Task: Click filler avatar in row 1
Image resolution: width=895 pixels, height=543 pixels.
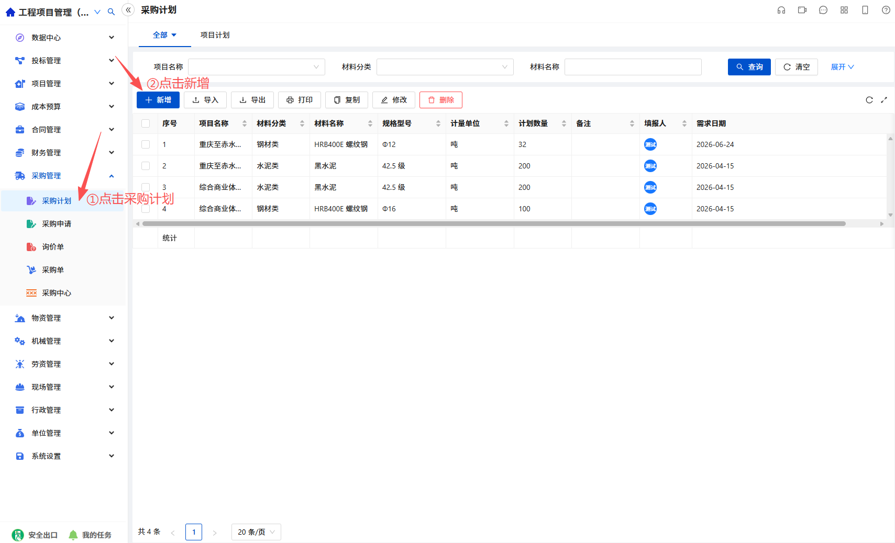Action: pyautogui.click(x=650, y=144)
